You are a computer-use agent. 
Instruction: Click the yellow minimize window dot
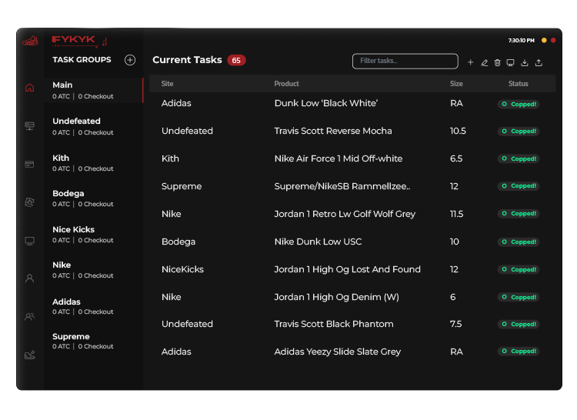coord(544,40)
